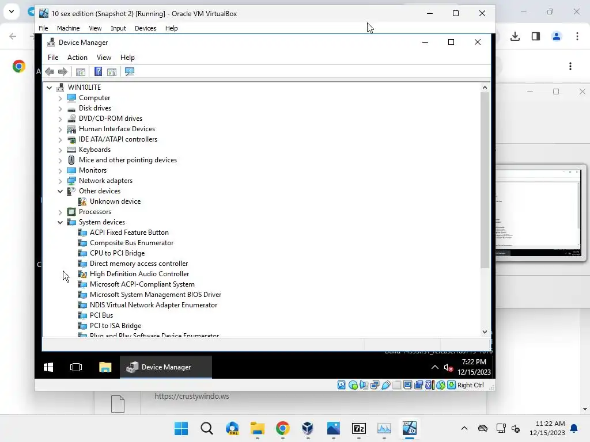This screenshot has width=590, height=442.
Task: Open VirtualBox Input menu
Action: (x=118, y=28)
